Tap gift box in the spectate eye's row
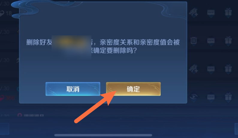This screenshot has width=238, height=138. click(228, 97)
